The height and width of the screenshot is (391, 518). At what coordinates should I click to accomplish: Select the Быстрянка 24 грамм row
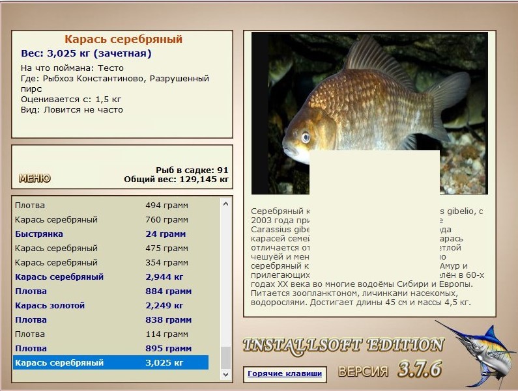click(111, 234)
